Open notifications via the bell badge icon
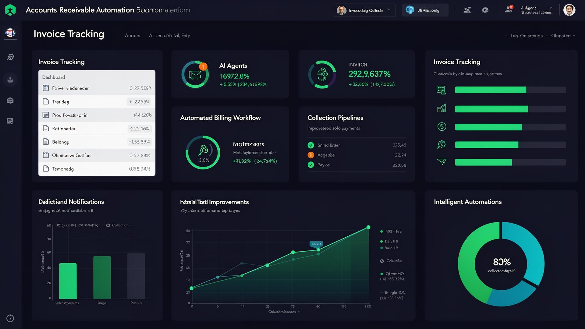The image size is (585, 329). pyautogui.click(x=508, y=9)
